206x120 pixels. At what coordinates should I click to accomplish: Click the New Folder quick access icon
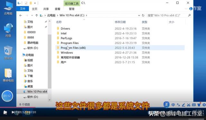point(31,3)
